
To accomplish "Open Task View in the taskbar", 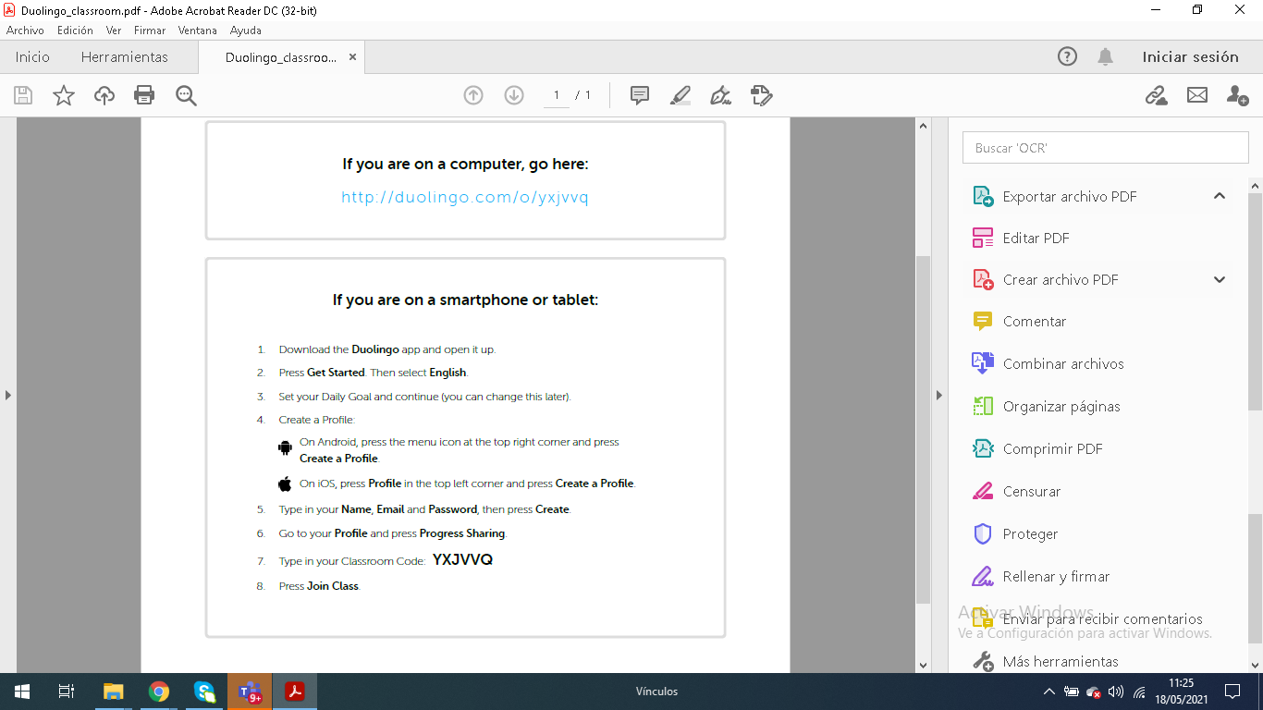I will tap(67, 692).
